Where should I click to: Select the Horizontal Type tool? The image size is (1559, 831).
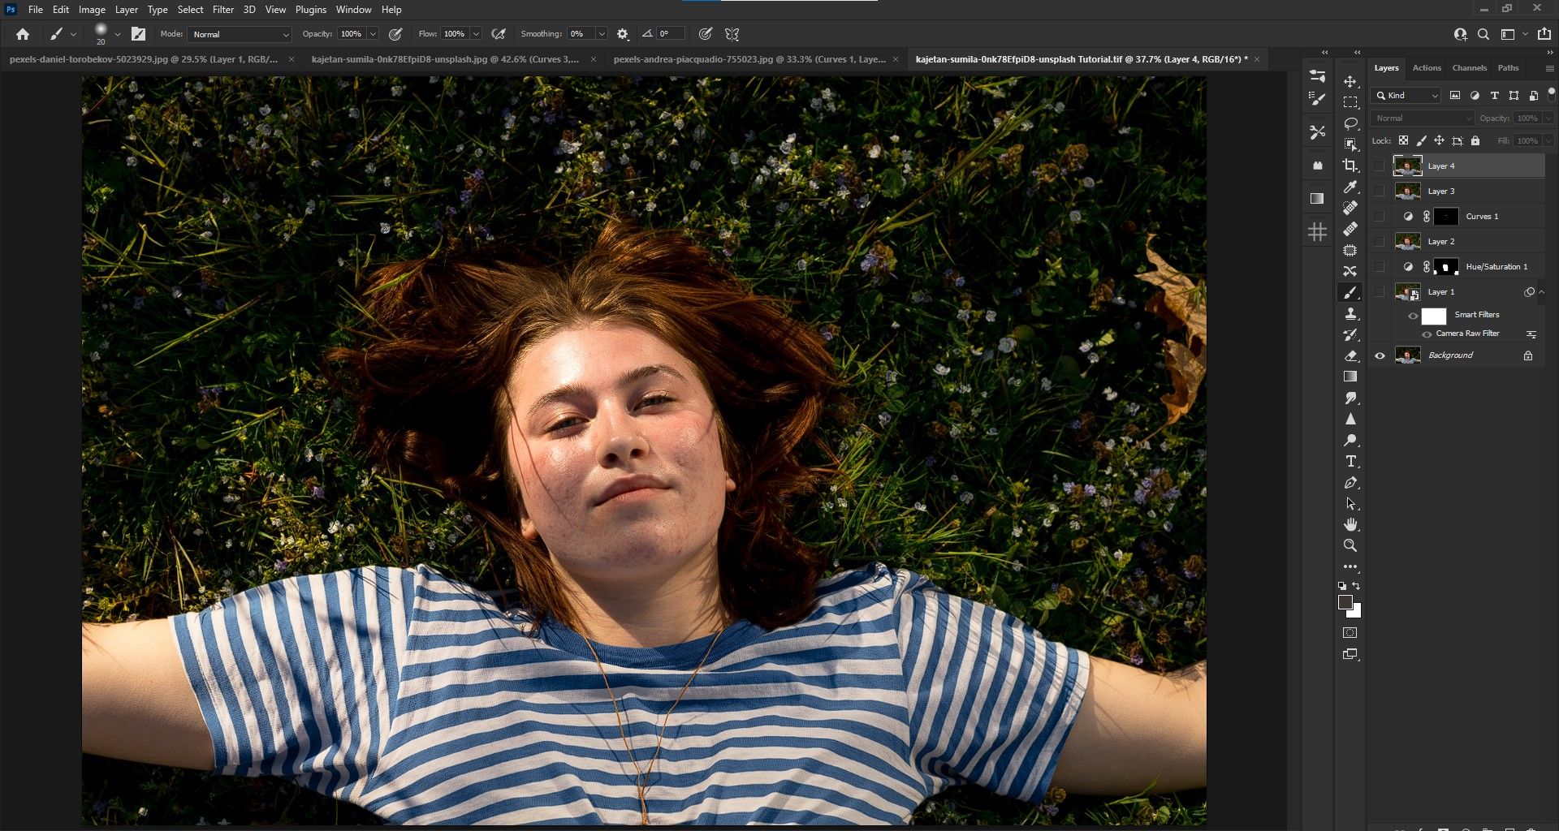click(x=1350, y=461)
